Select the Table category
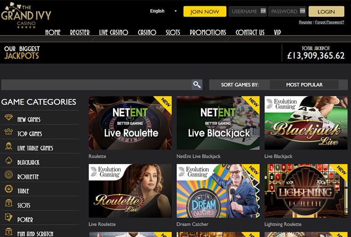This screenshot has width=351, height=237. [23, 191]
